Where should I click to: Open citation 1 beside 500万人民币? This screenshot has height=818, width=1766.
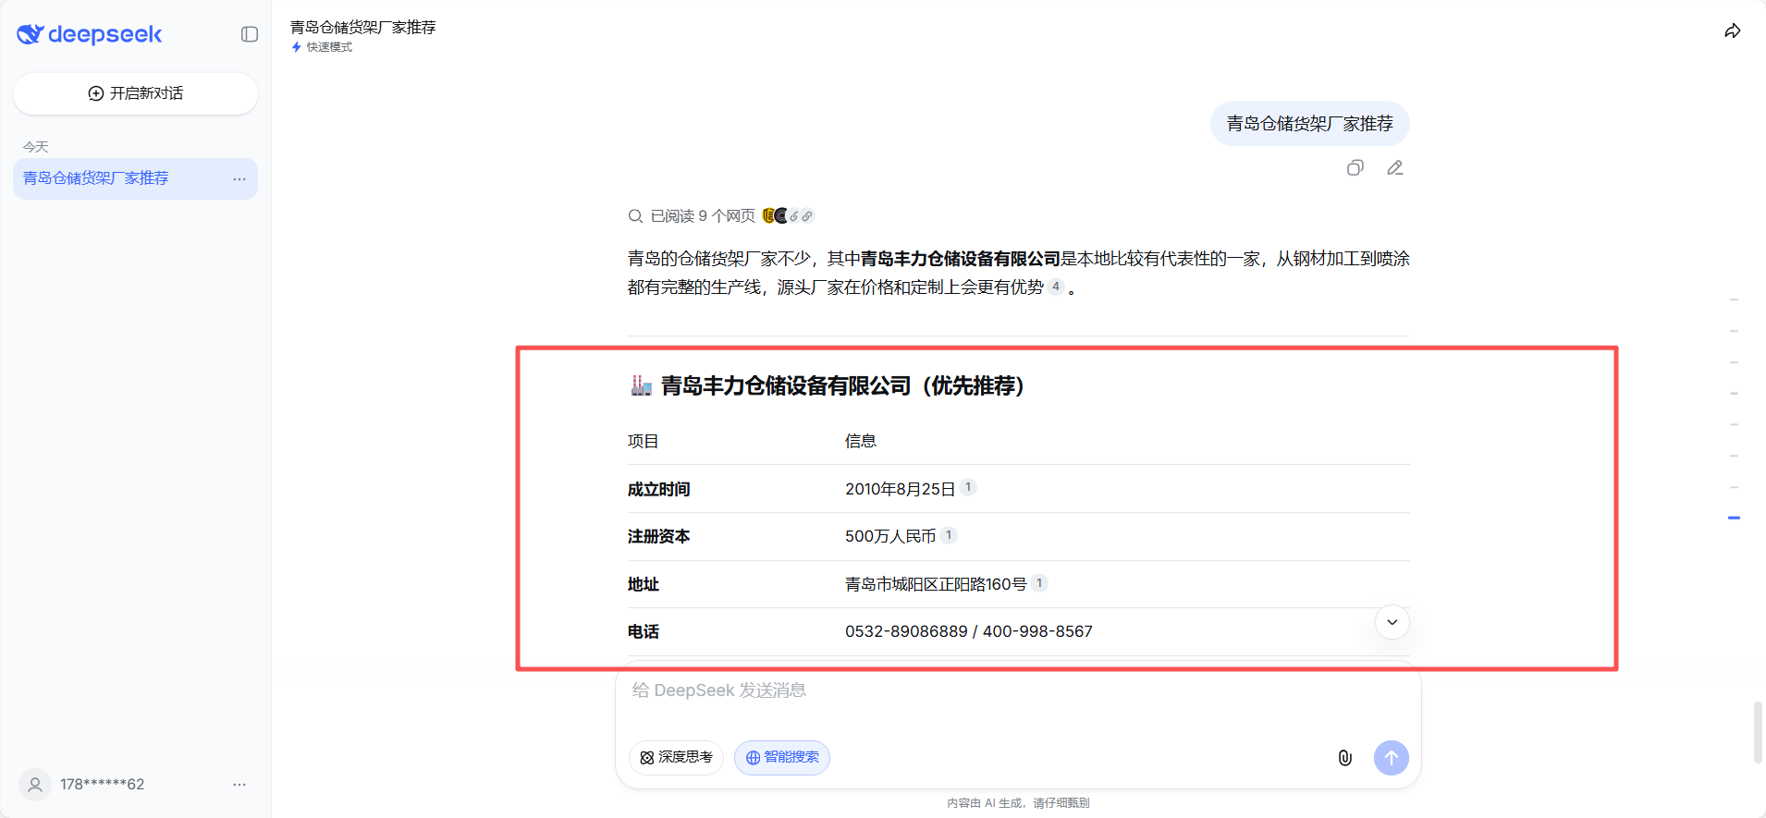949,535
